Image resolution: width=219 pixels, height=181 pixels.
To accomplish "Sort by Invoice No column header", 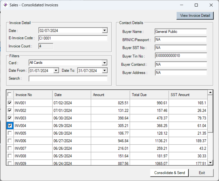I will tap(33, 95).
